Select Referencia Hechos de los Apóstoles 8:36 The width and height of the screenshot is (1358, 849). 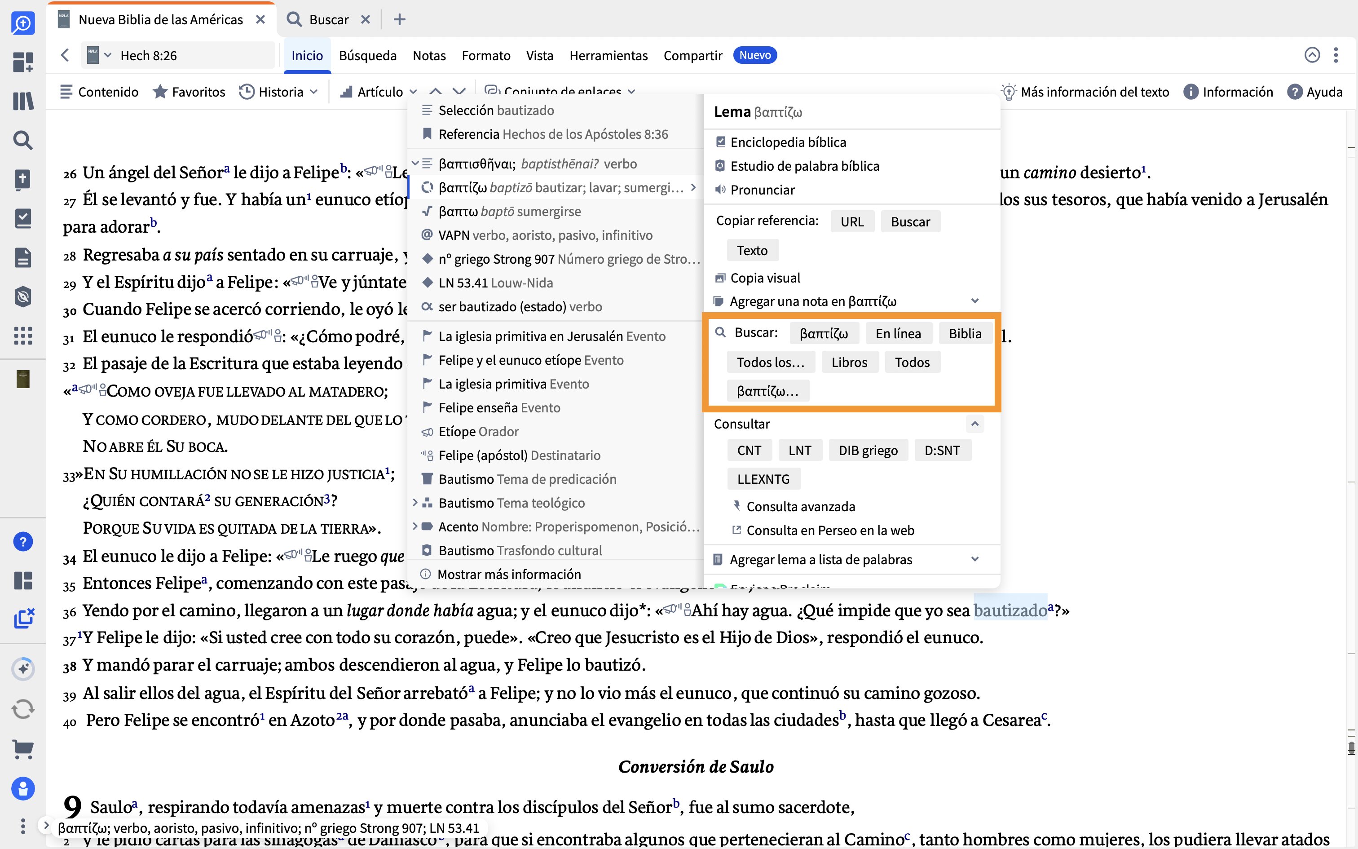(x=553, y=134)
